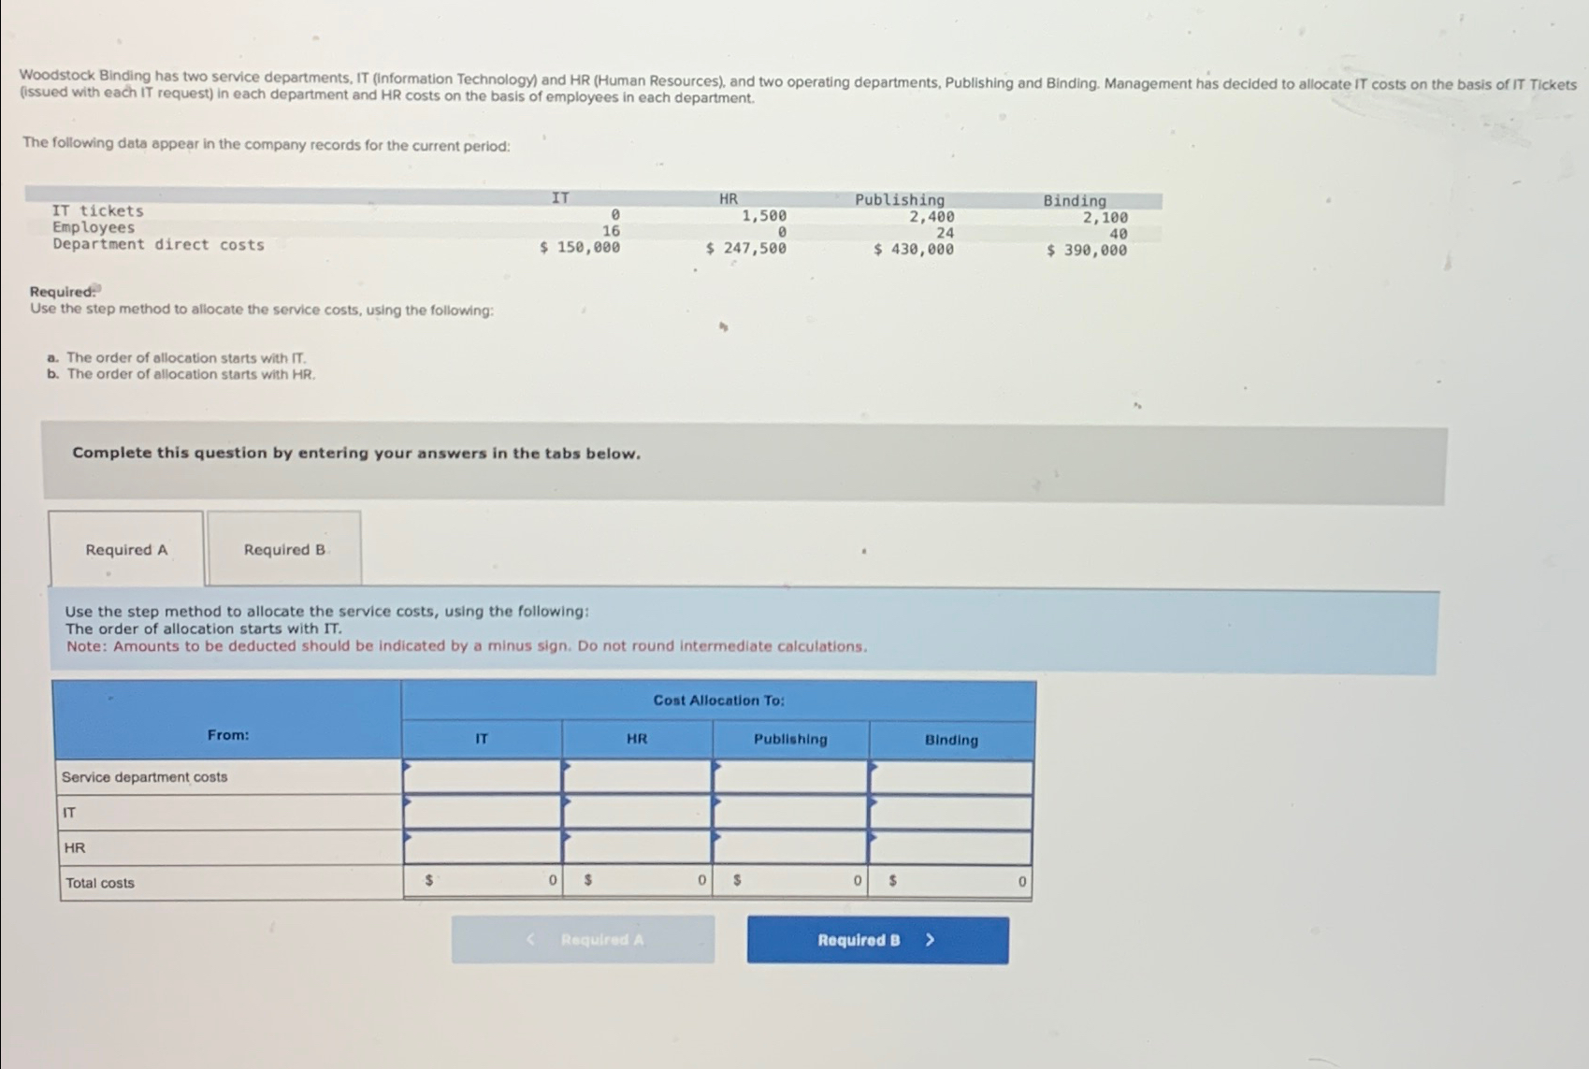
Task: Click the 'Employees' row label in data table
Action: pos(94,227)
